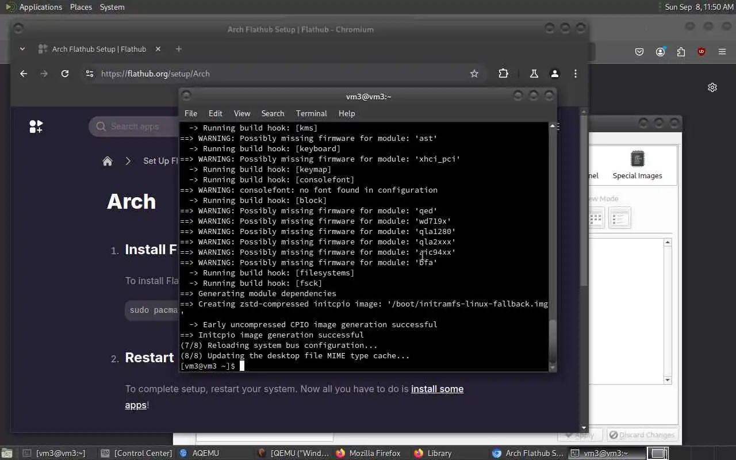Image resolution: width=736 pixels, height=460 pixels.
Task: Select the Special Images icon in AQEMU
Action: pyautogui.click(x=637, y=164)
